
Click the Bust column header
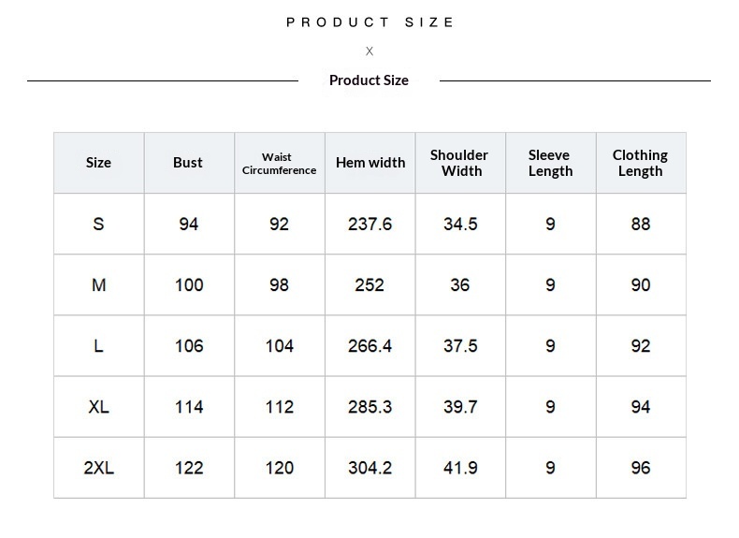[x=189, y=163]
